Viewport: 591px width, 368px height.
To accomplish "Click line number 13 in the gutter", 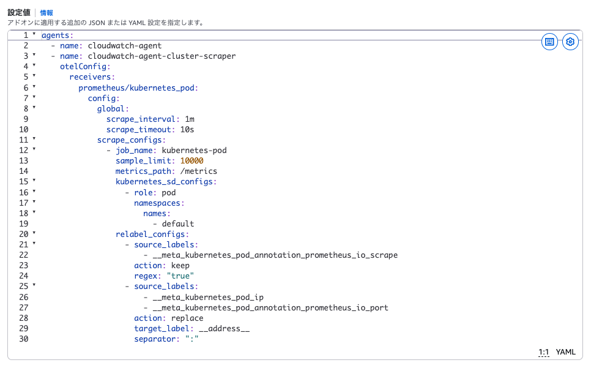I will point(24,160).
